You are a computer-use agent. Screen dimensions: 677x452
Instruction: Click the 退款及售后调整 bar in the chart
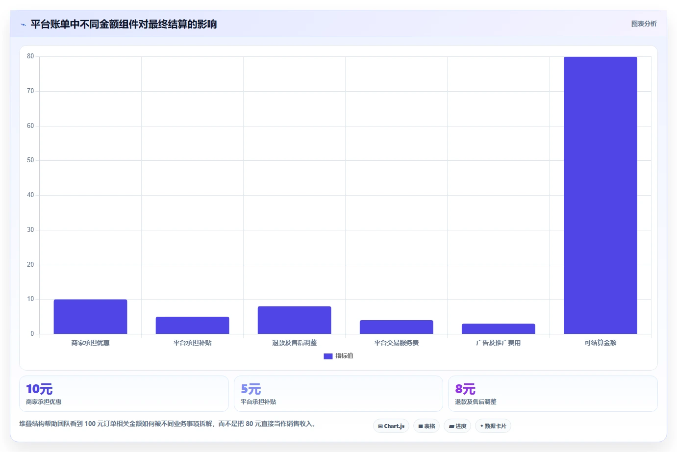tap(294, 320)
